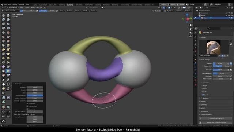Image resolution: width=234 pixels, height=132 pixels.
Task: Open the Falloff dropdown in tool header
Action: [x=86, y=11]
